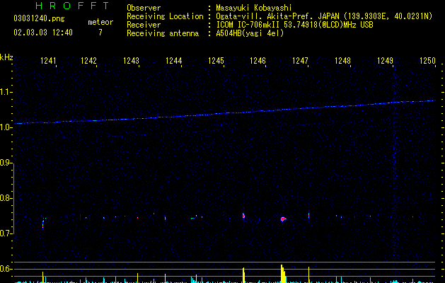Click the meteor echo just before 1246

[x=243, y=216]
